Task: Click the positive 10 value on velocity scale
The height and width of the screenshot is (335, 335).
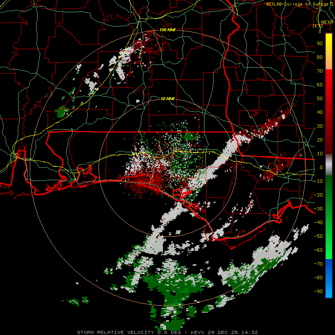Action: tap(320, 154)
